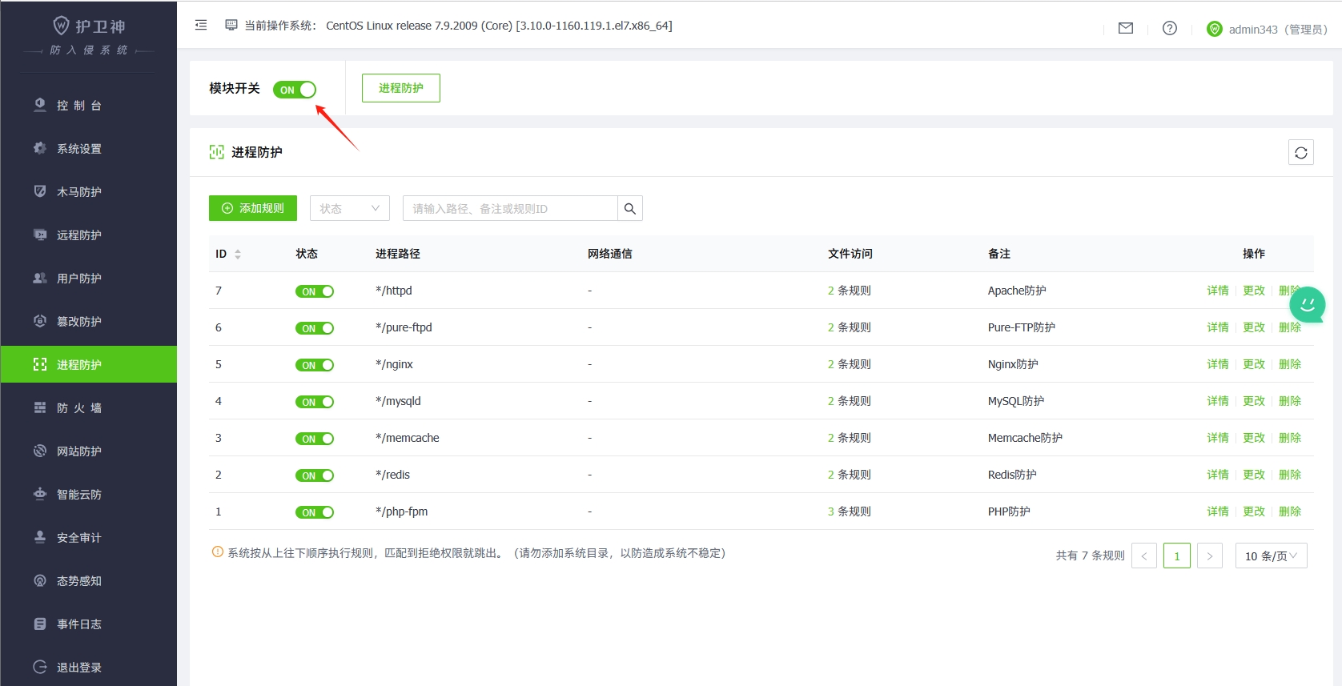1342x686 pixels.
Task: Open 网站防护 in the sidebar
Action: point(89,451)
